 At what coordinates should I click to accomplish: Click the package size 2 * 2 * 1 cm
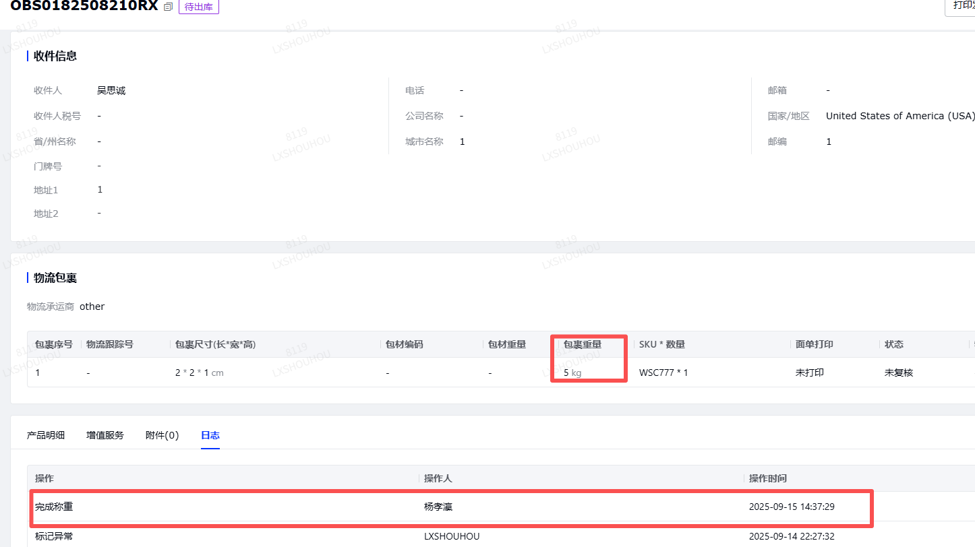pos(199,373)
